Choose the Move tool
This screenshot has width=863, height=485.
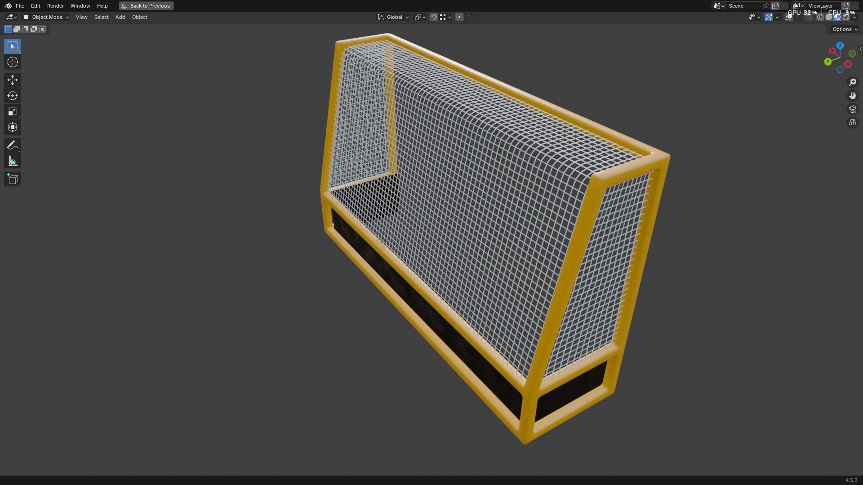coord(13,80)
